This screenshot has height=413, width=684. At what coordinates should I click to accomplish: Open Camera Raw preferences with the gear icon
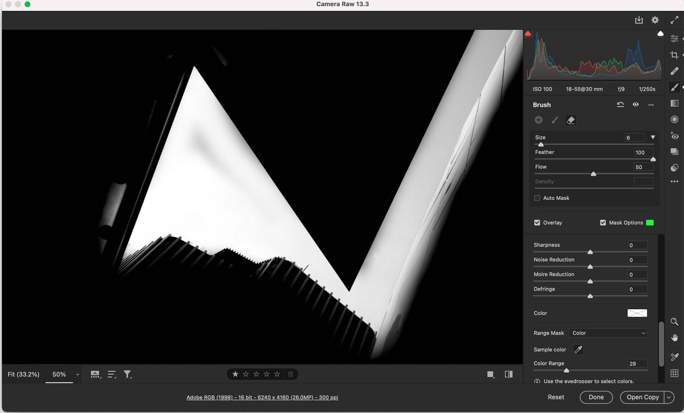point(655,19)
